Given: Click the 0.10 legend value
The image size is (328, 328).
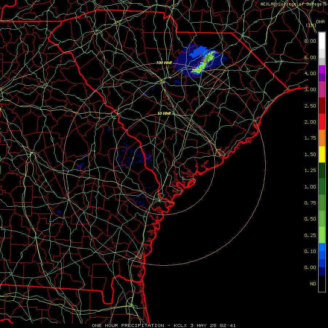Looking at the screenshot, I should (310, 251).
